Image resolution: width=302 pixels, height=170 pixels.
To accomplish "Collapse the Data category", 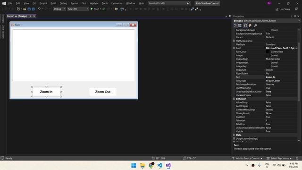I will pos(234,135).
